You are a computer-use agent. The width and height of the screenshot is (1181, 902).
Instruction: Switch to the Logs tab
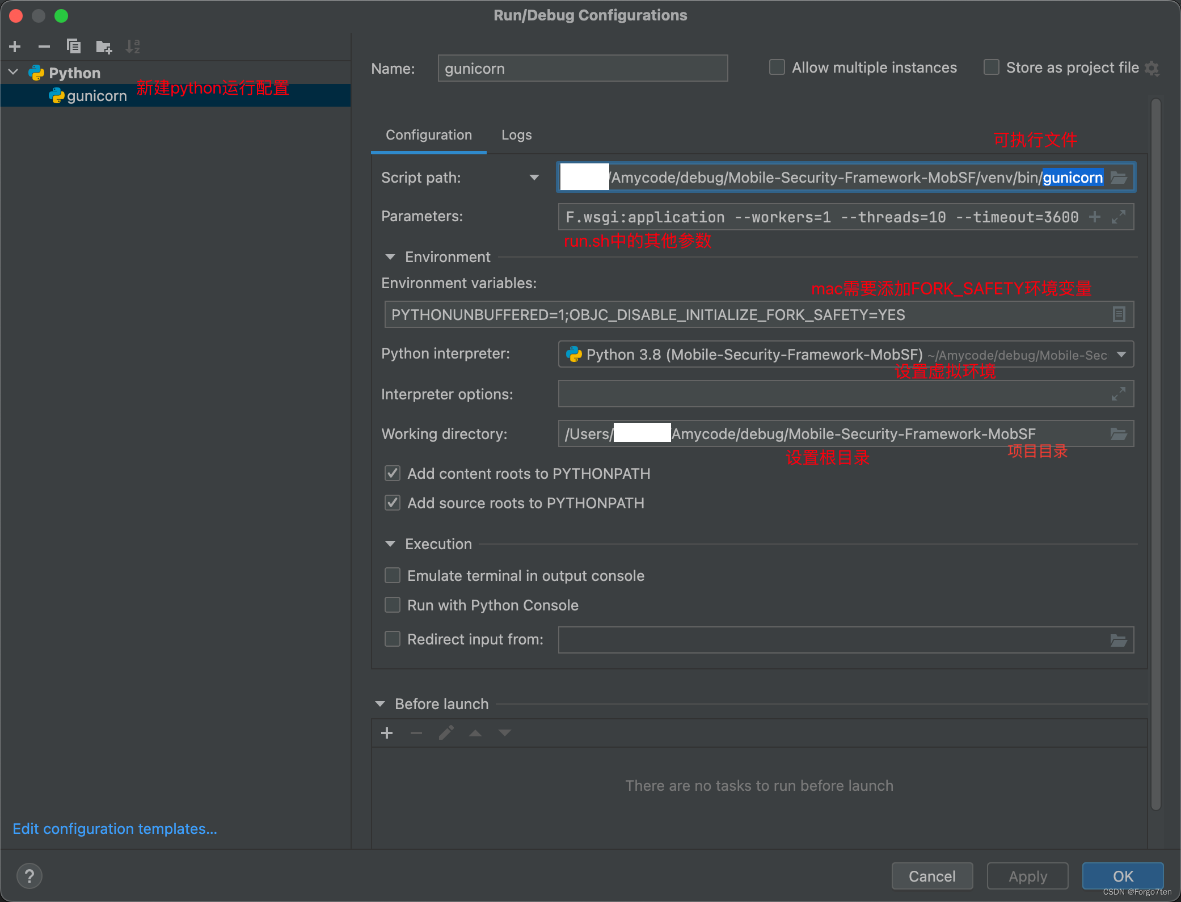coord(517,135)
